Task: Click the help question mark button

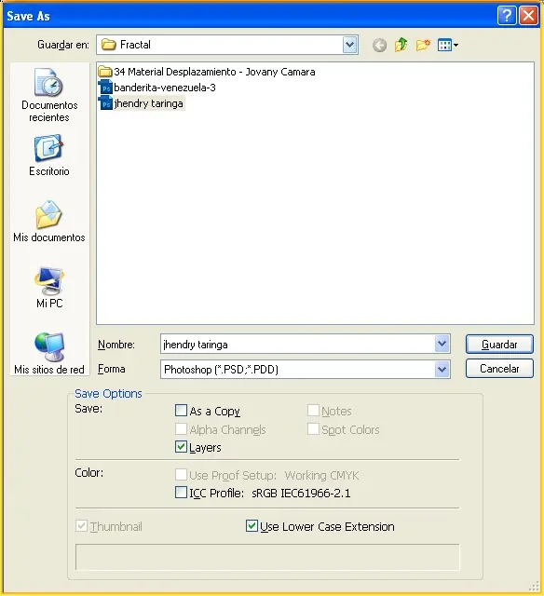Action: (507, 16)
